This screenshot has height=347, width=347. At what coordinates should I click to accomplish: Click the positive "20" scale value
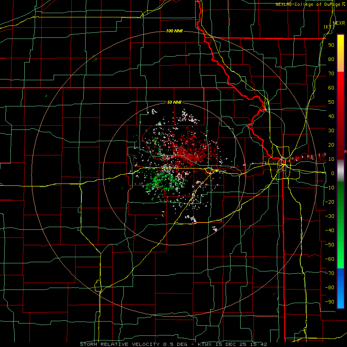pyautogui.click(x=331, y=145)
